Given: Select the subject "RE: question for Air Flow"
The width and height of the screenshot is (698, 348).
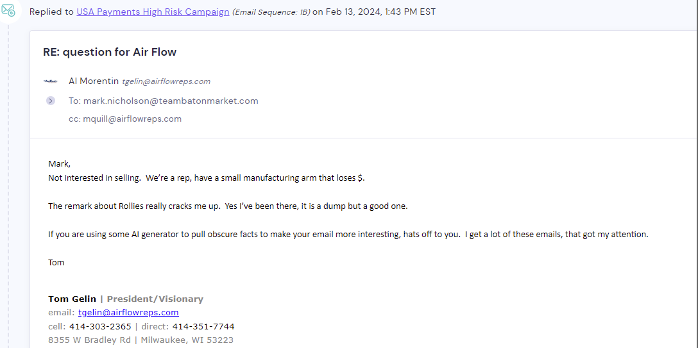Looking at the screenshot, I should tap(110, 52).
